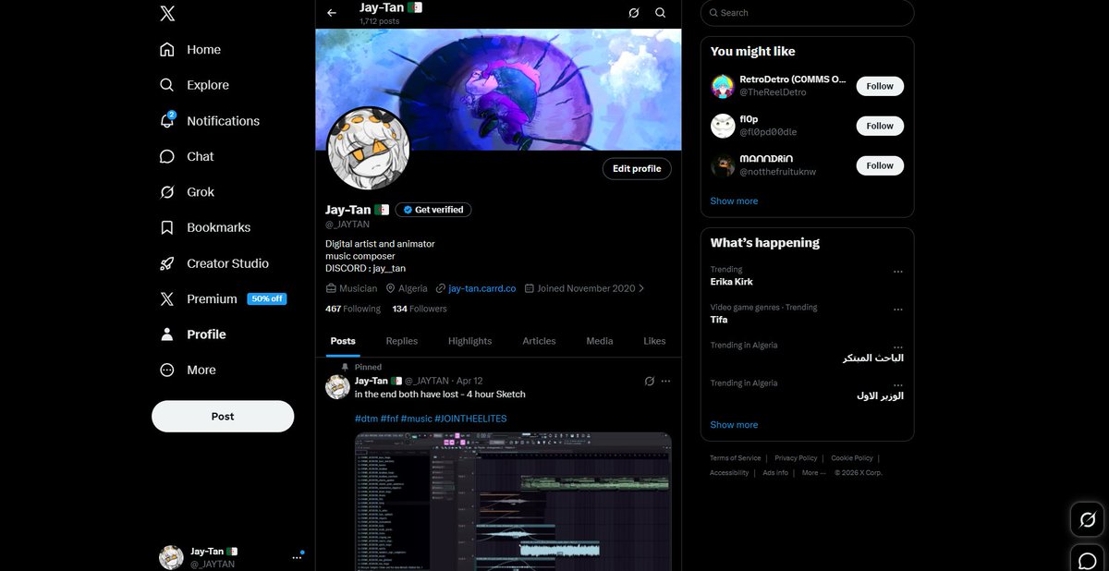Image resolution: width=1109 pixels, height=571 pixels.
Task: Open the pinned post's DAW screenshot image
Action: (513, 502)
